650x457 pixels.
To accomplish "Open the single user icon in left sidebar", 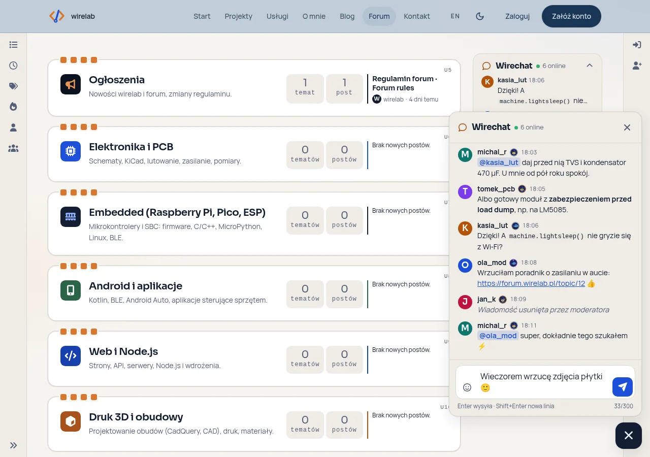I will (x=14, y=127).
